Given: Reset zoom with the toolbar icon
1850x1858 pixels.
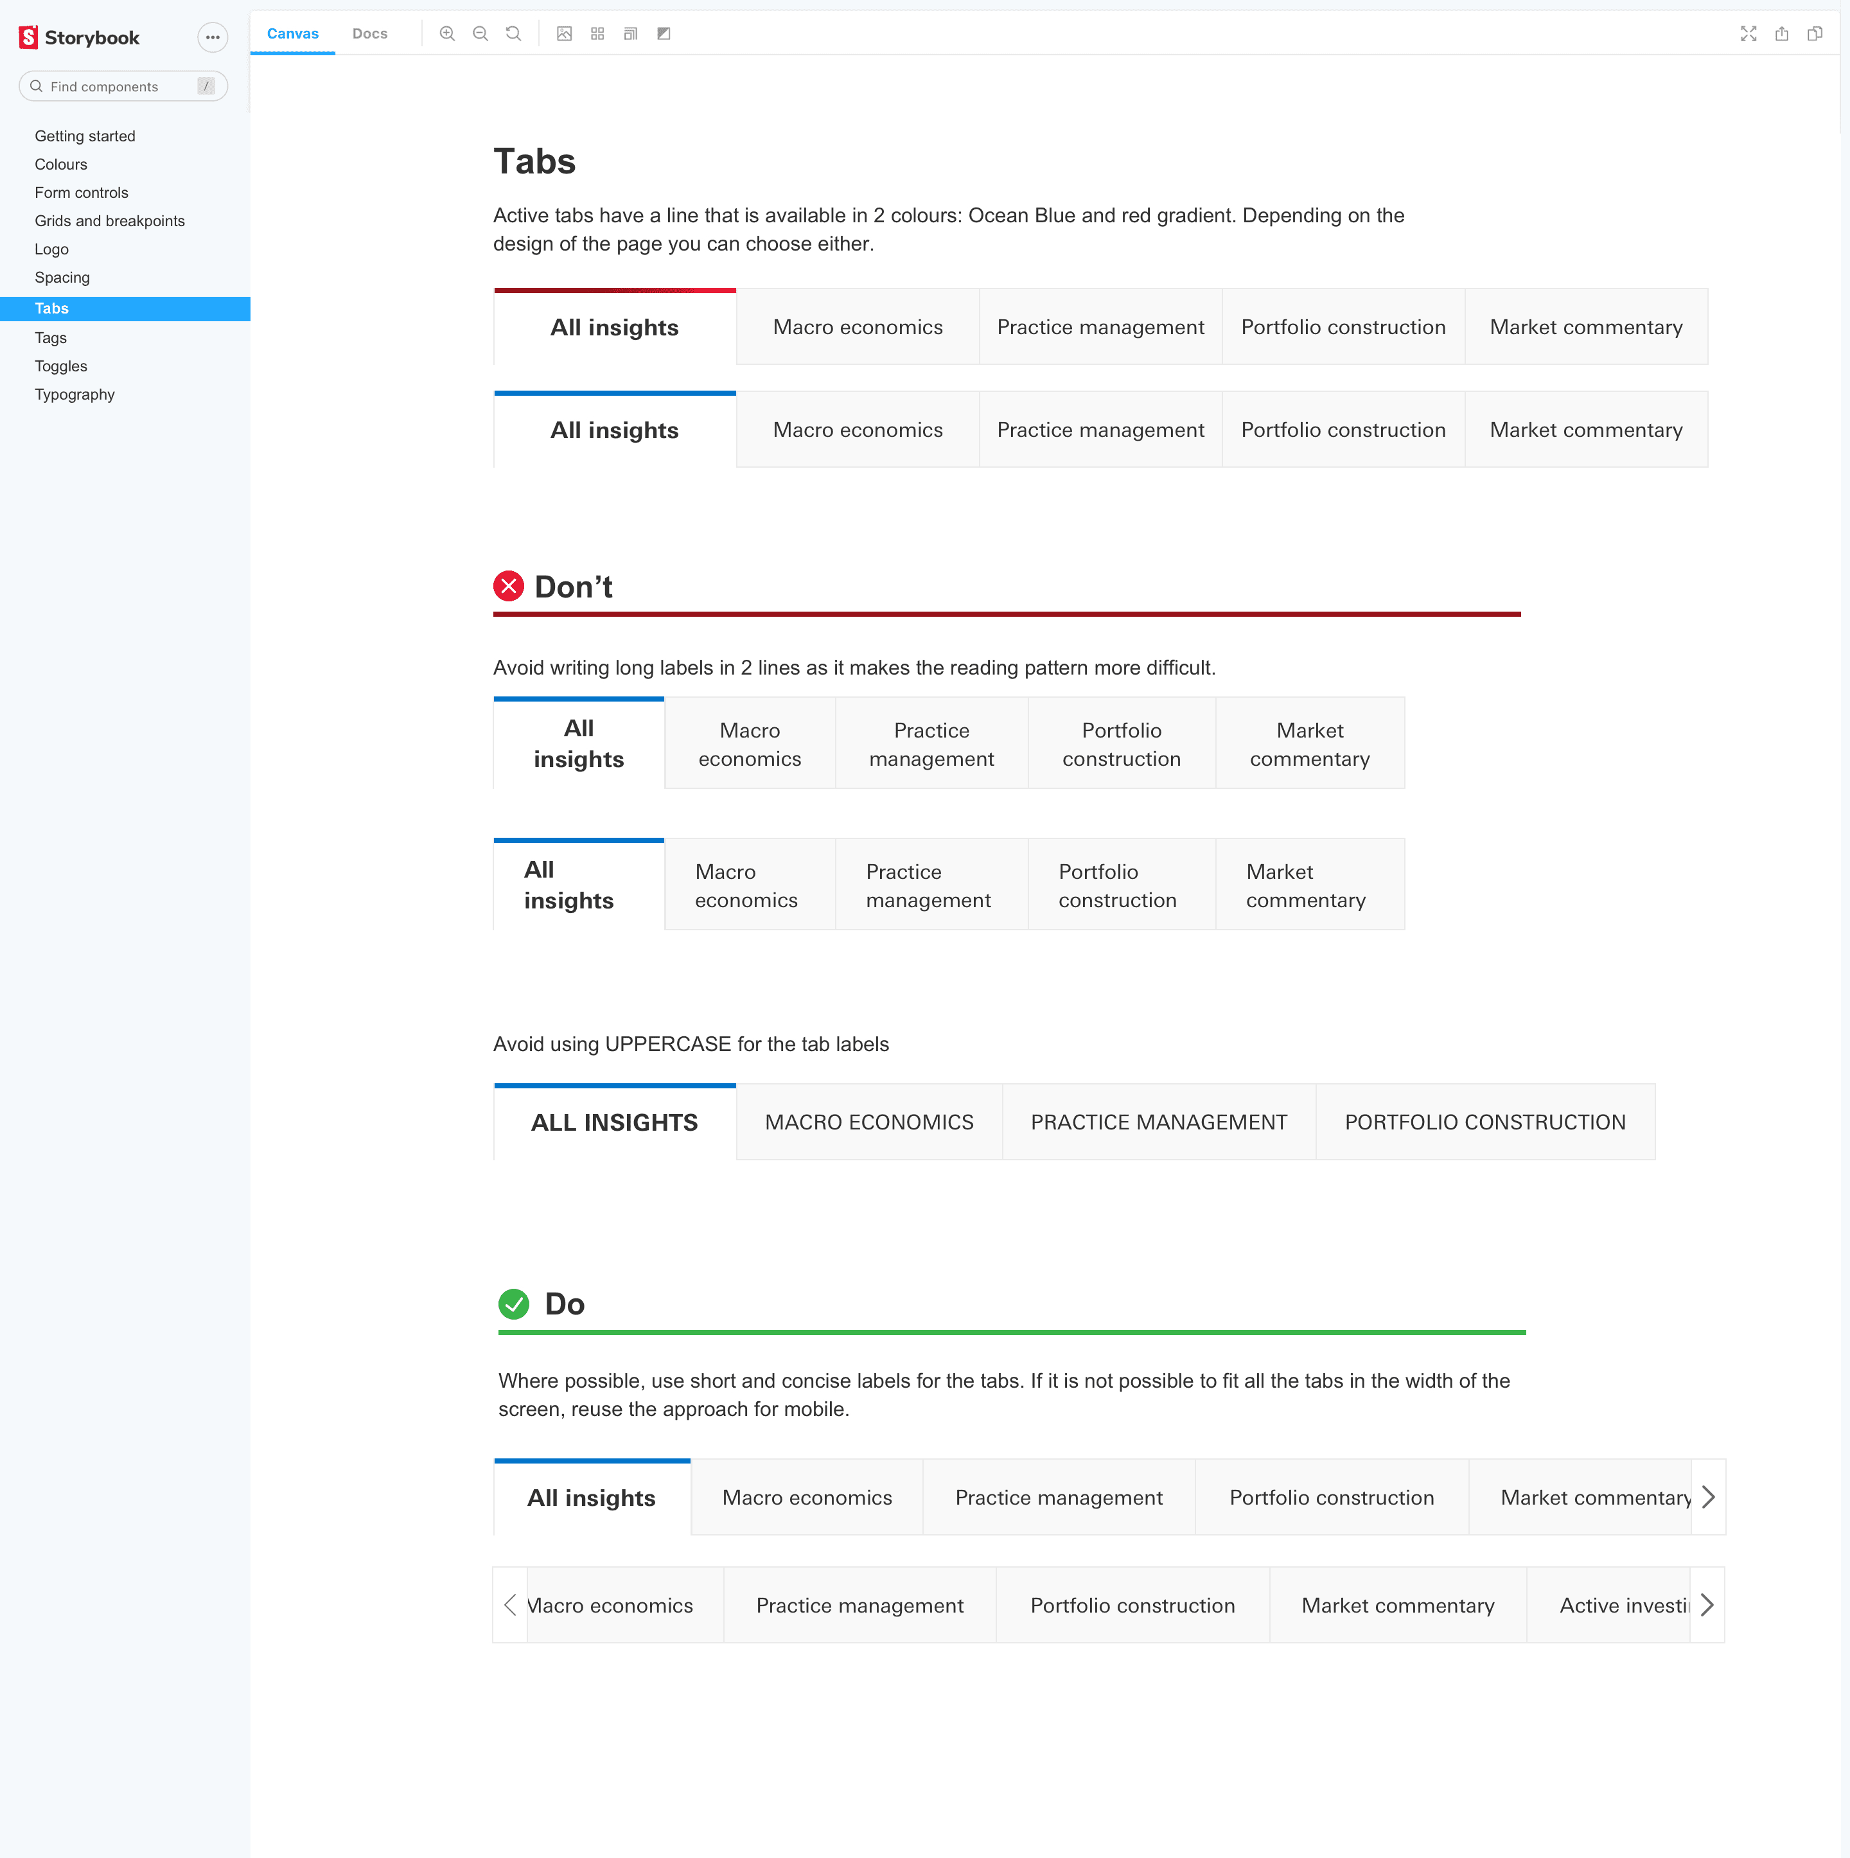Looking at the screenshot, I should tap(513, 33).
